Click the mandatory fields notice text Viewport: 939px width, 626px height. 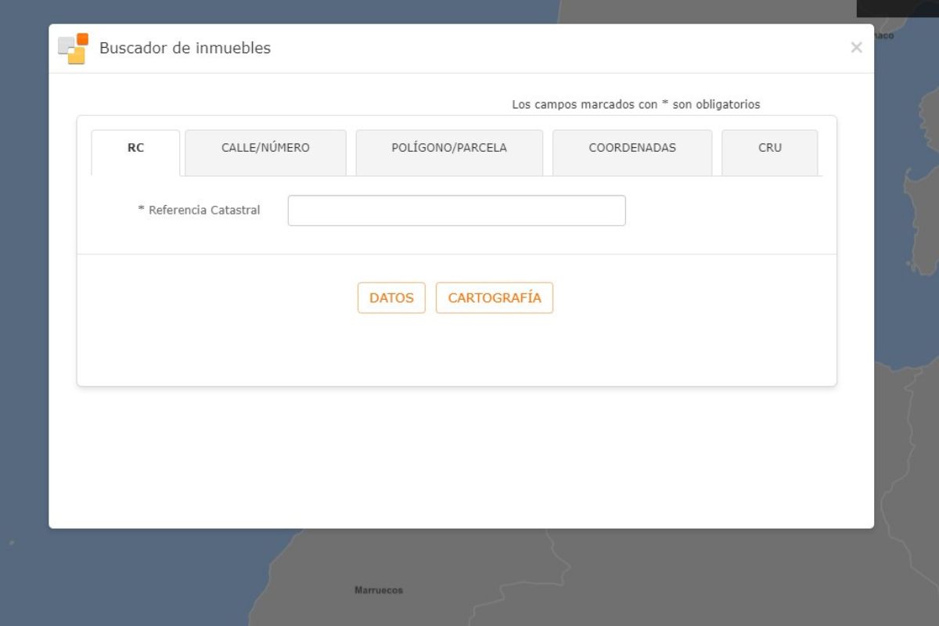[638, 103]
